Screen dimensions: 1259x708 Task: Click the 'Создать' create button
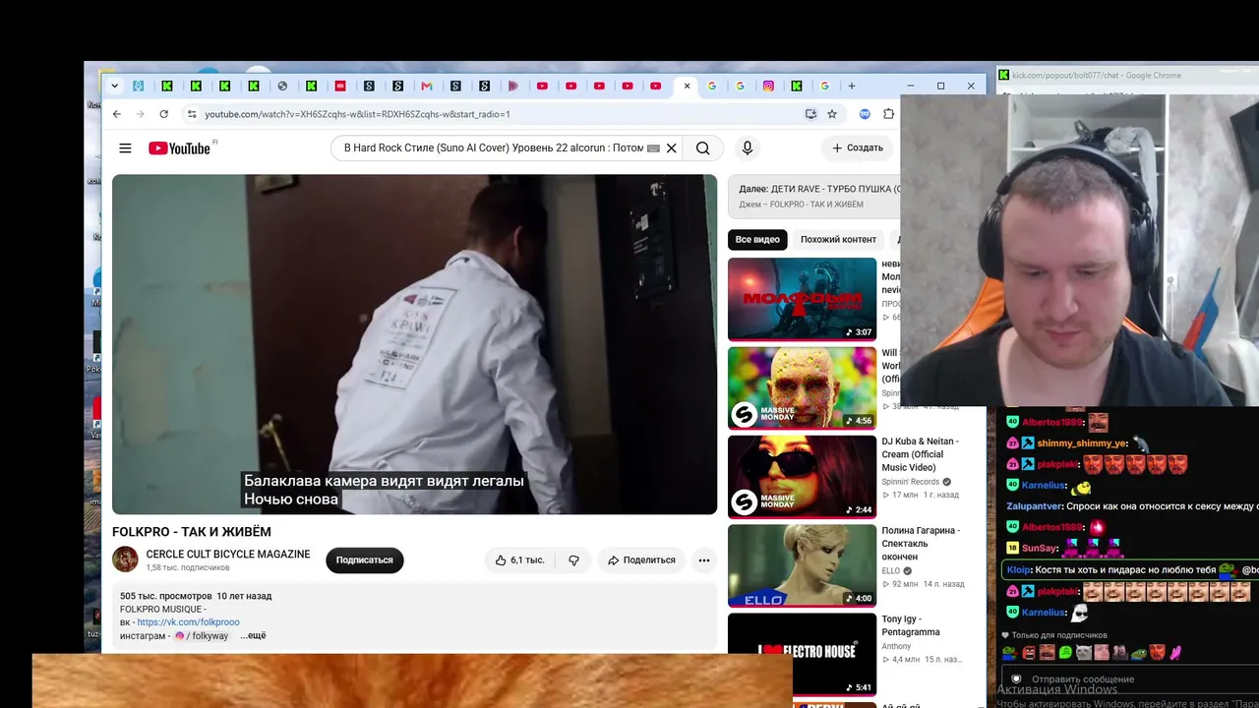point(858,148)
